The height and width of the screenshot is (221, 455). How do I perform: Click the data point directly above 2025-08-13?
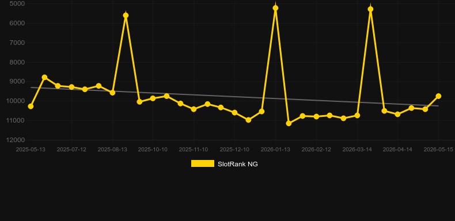112,93
